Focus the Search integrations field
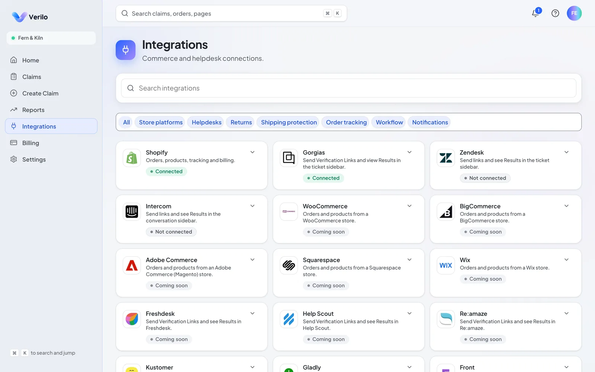 (x=348, y=88)
